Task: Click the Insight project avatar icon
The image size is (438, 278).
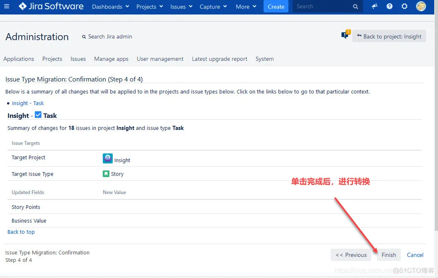Action: coord(108,158)
